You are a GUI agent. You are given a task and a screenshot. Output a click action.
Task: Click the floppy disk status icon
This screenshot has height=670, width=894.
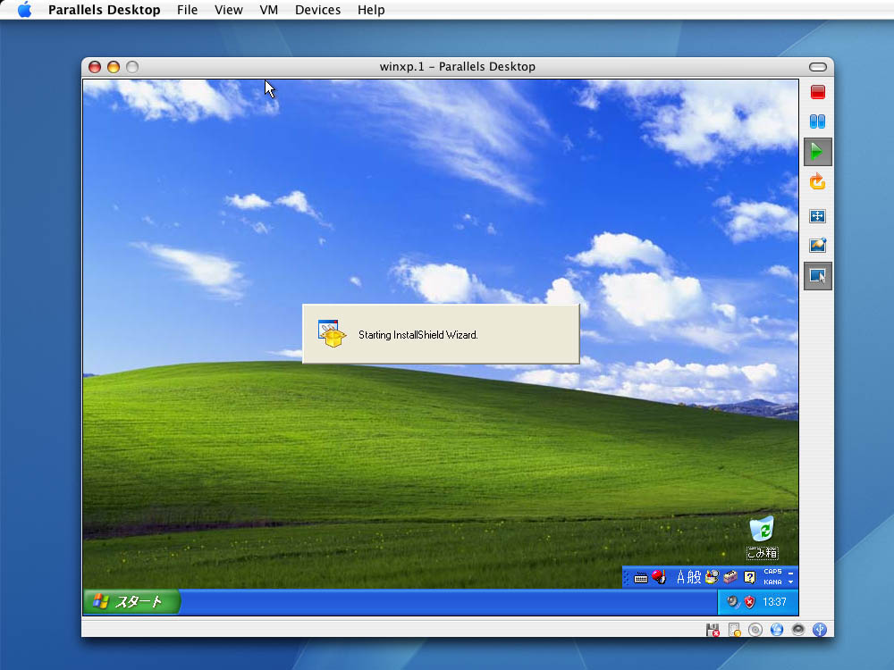[713, 630]
